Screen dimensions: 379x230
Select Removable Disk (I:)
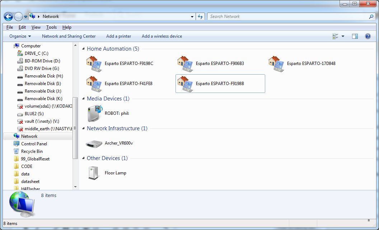click(43, 84)
